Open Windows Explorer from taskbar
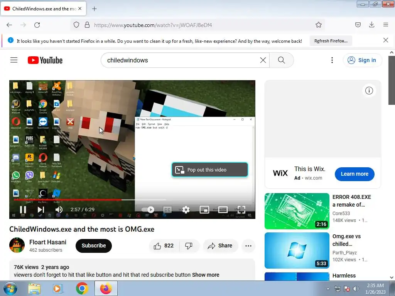Image resolution: width=395 pixels, height=296 pixels. [34, 288]
